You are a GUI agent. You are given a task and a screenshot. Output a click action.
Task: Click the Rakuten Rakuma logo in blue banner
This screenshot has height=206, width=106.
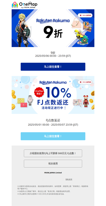coord(53,21)
